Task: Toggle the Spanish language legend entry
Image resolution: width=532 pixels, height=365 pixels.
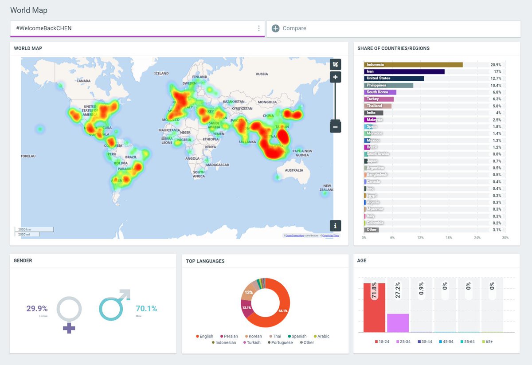Action: click(x=297, y=336)
